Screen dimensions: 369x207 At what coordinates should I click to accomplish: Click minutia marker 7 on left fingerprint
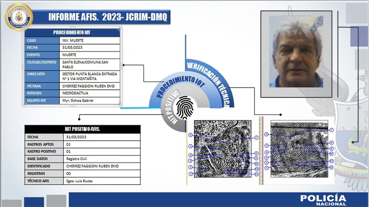coord(256,138)
